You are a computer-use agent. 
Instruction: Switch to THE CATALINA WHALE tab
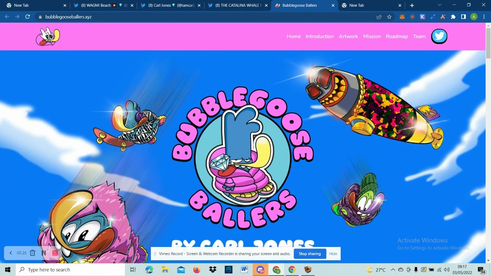[x=238, y=5]
